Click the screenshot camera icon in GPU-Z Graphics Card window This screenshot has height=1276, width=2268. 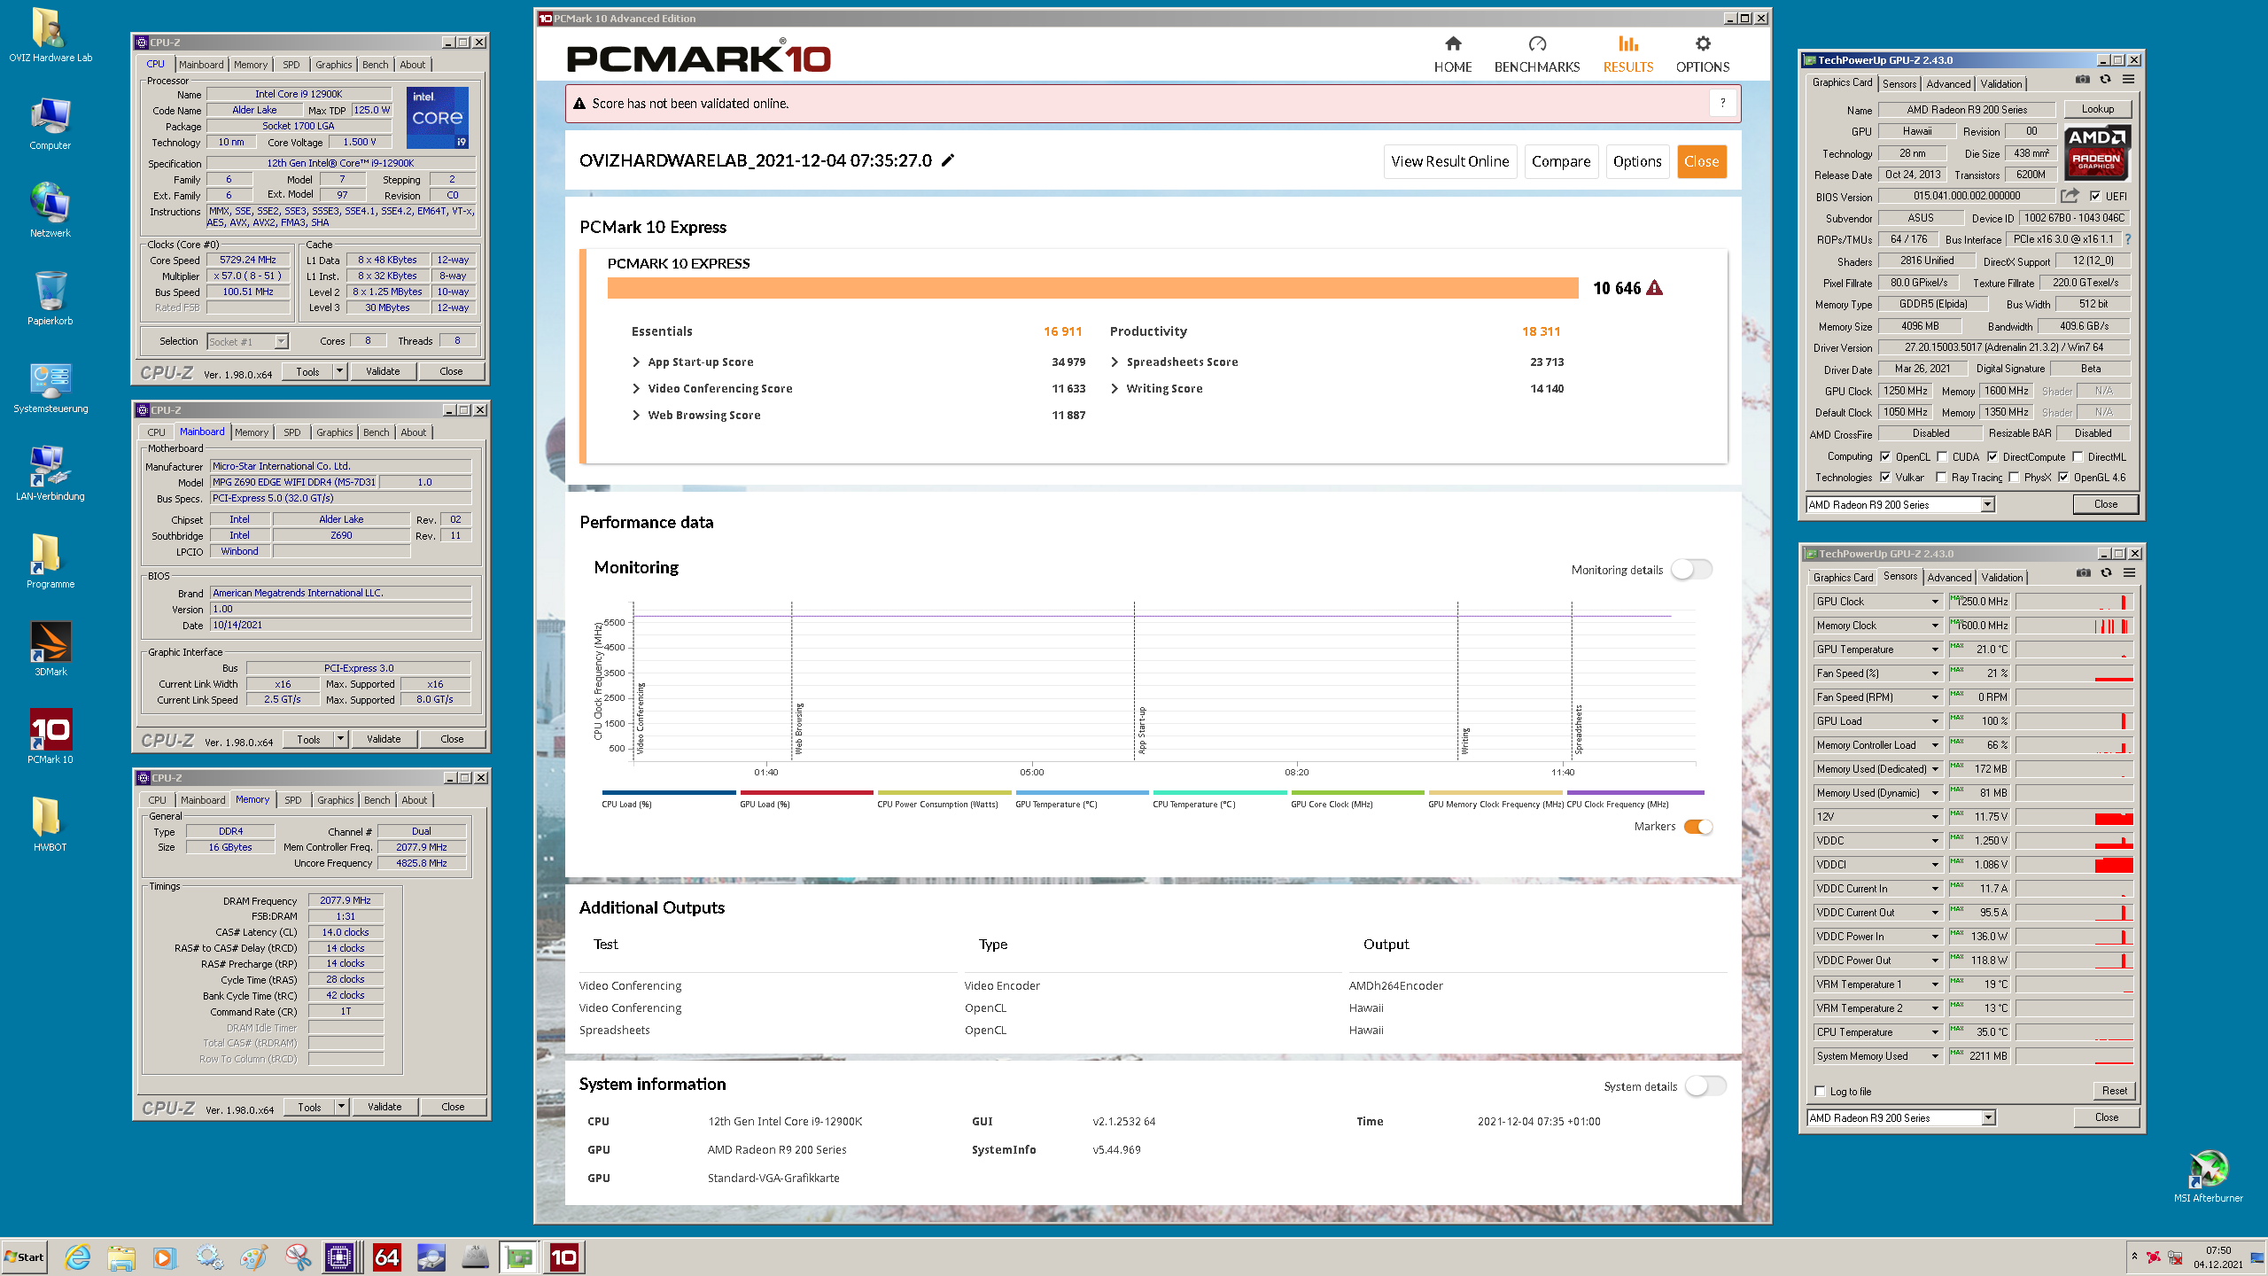[2082, 80]
